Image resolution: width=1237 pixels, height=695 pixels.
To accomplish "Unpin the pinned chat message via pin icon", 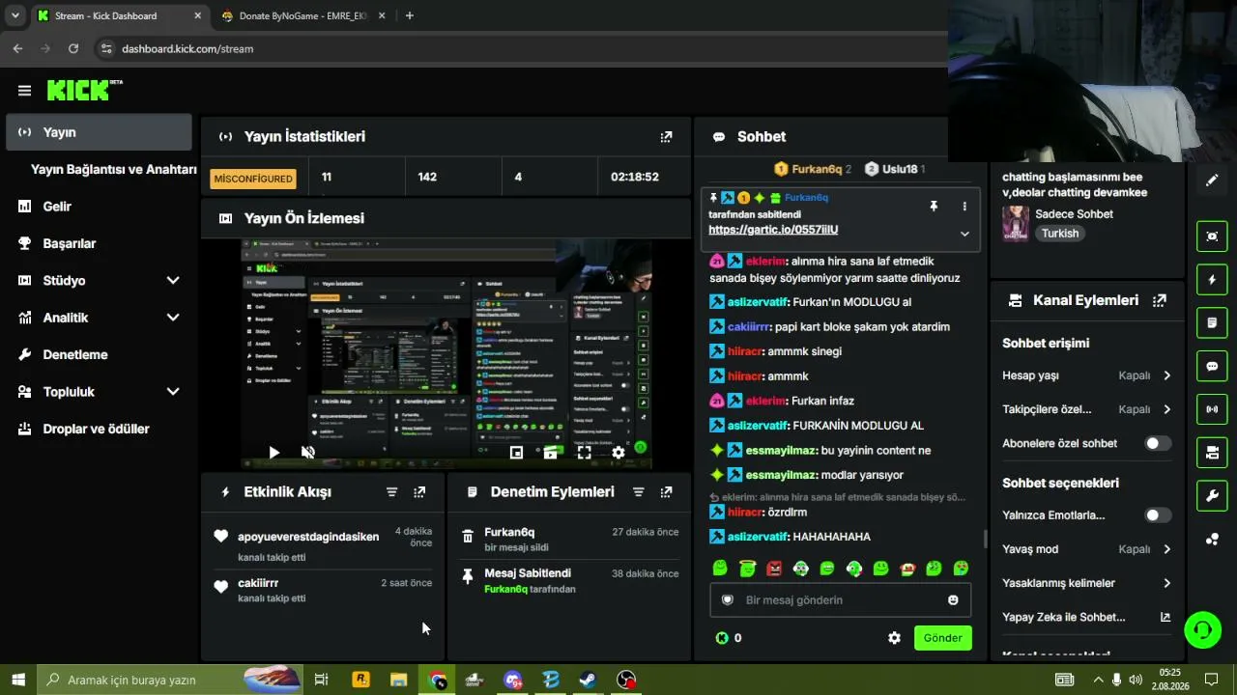I will 934,207.
